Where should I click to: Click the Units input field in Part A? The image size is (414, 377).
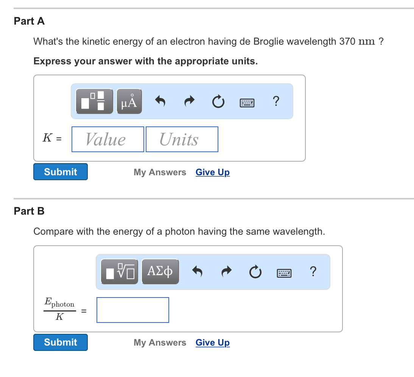point(182,139)
